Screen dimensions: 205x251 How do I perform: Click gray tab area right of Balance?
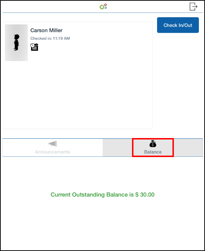click(x=188, y=148)
